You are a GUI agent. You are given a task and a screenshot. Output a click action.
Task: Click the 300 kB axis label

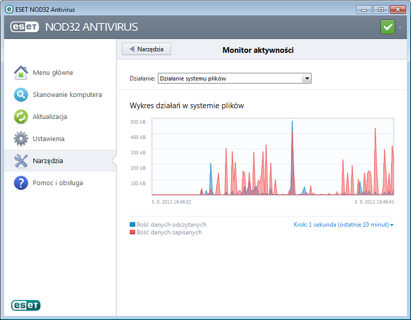pyautogui.click(x=138, y=153)
